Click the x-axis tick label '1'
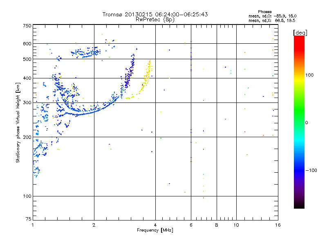Image resolution: width=327 pixels, height=245 pixels. 33,225
